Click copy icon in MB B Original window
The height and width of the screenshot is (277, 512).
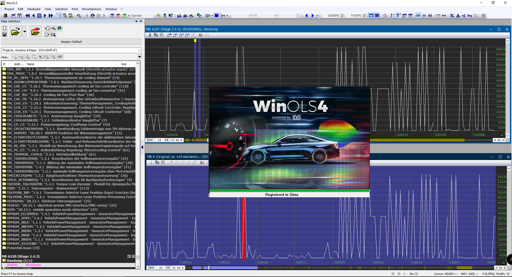157,162
